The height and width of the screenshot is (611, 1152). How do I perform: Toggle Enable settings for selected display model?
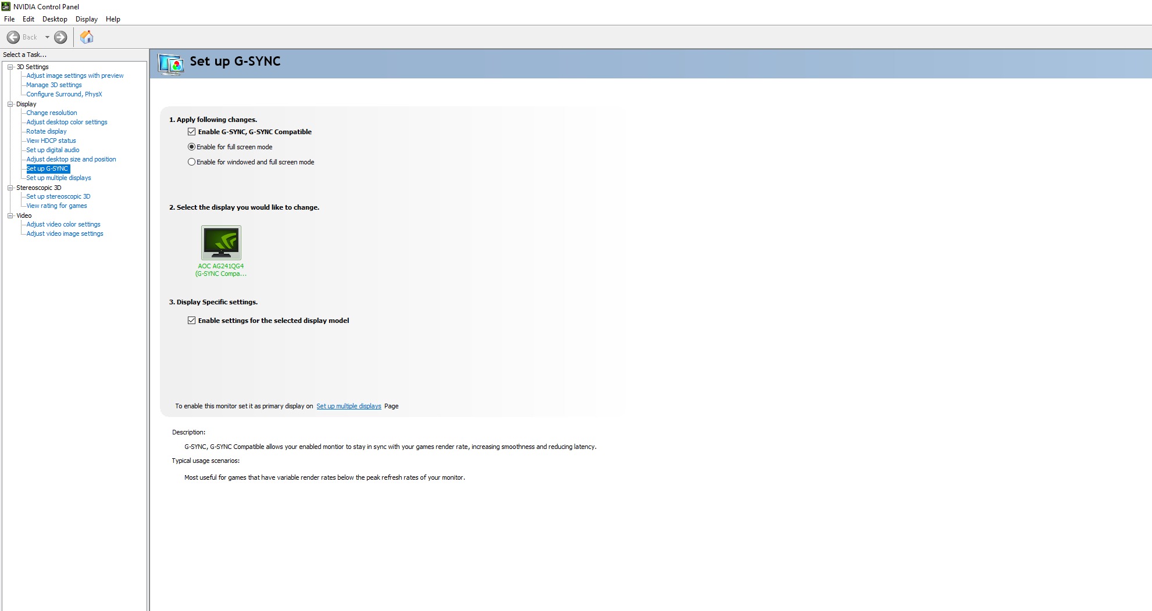[x=191, y=321]
